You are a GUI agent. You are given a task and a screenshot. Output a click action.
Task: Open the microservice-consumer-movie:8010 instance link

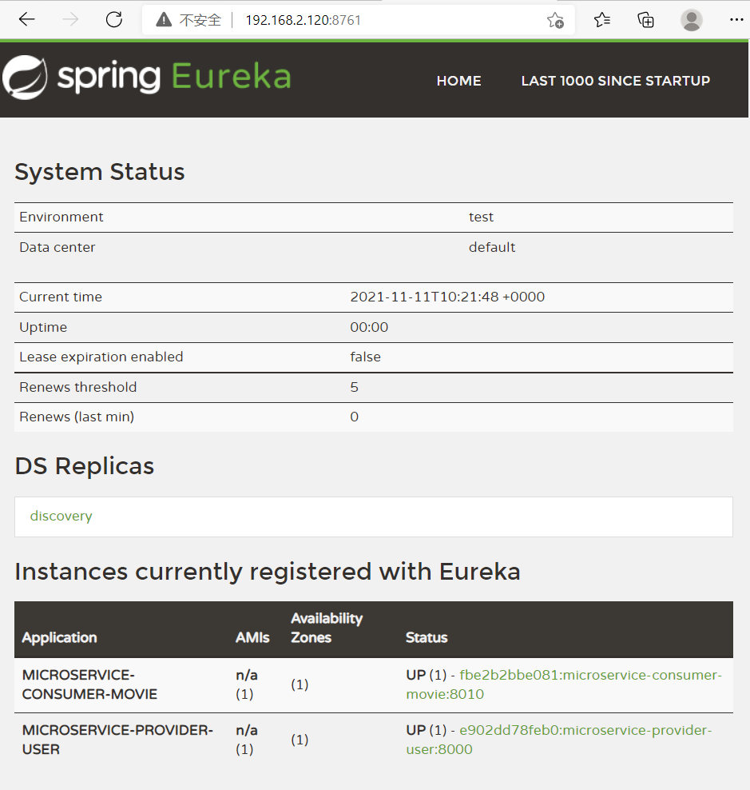564,684
